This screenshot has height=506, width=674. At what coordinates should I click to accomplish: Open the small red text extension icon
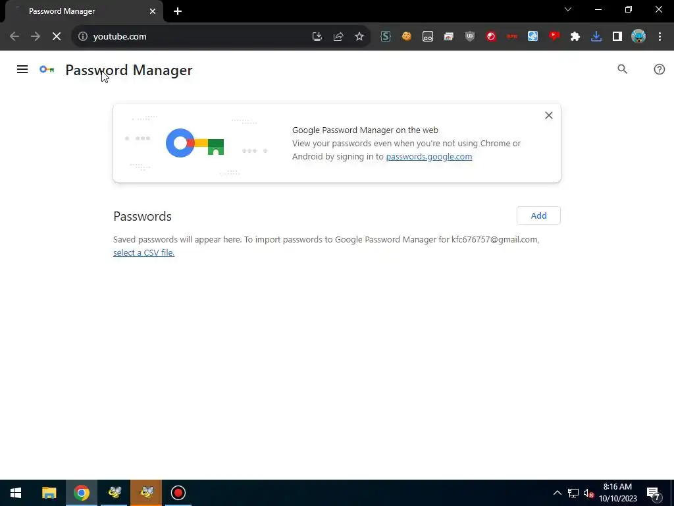coord(512,37)
